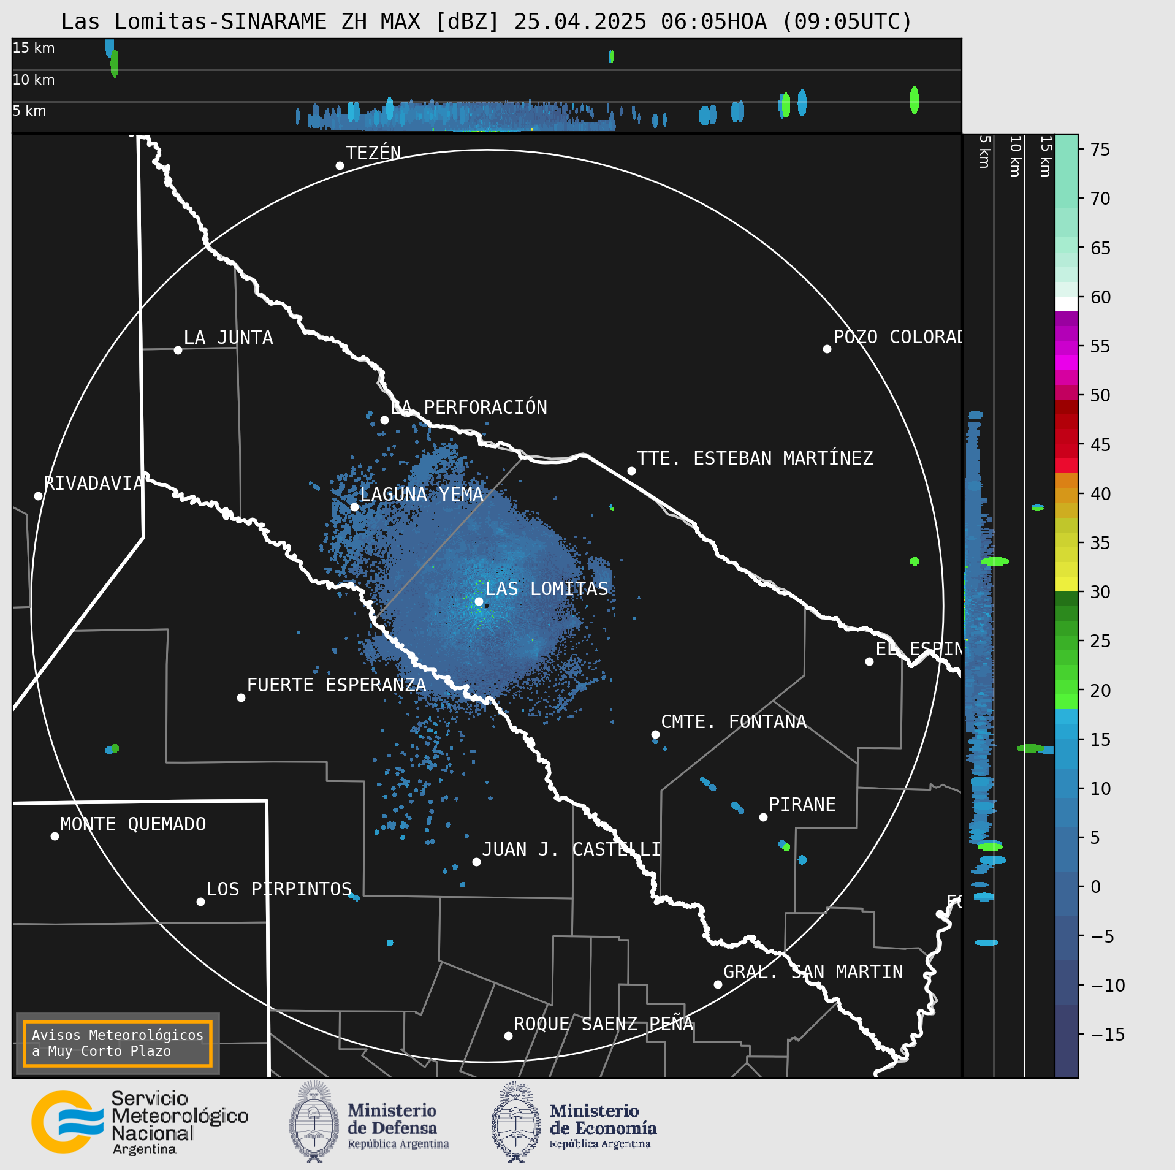Click the Roque Saenz Peña marker

[x=508, y=1036]
